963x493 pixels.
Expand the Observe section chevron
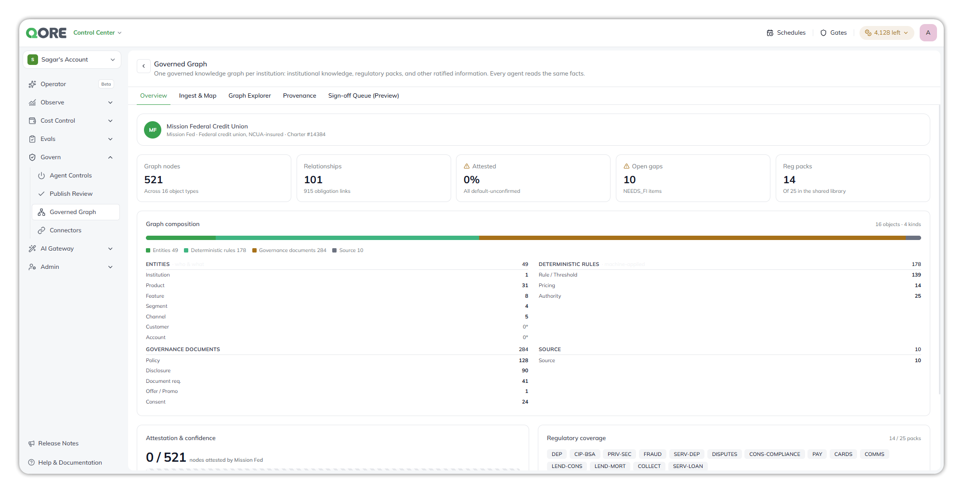pos(110,102)
